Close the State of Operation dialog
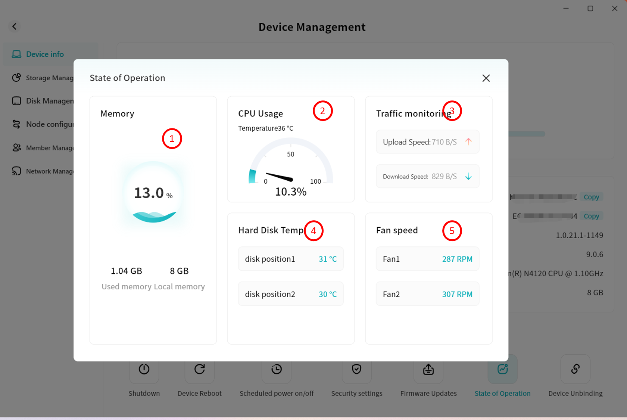Screen dimensions: 627x420 tap(486, 78)
